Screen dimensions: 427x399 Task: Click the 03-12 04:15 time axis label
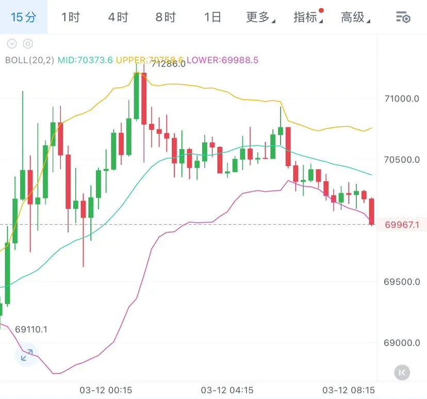coord(227,390)
